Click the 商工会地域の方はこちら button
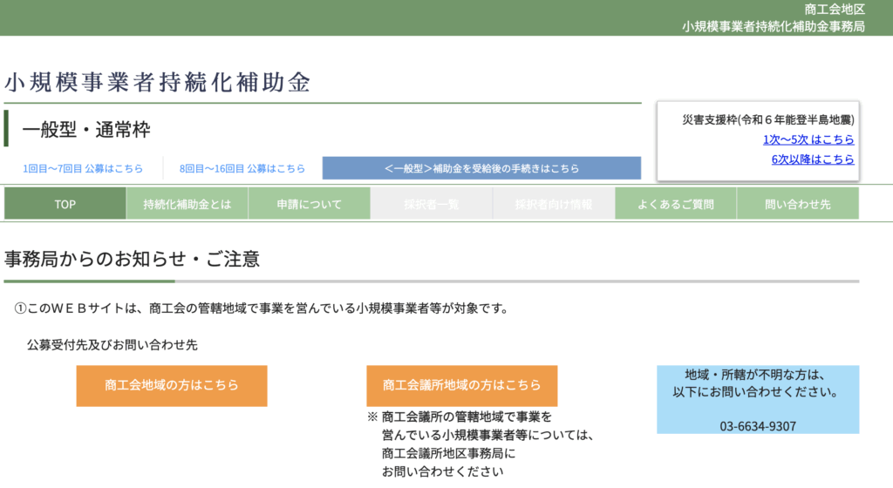The width and height of the screenshot is (893, 488). tap(172, 386)
